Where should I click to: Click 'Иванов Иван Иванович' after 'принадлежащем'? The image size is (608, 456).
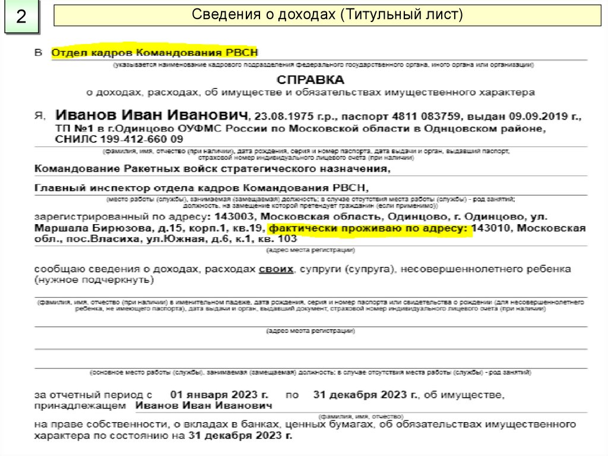tap(204, 405)
